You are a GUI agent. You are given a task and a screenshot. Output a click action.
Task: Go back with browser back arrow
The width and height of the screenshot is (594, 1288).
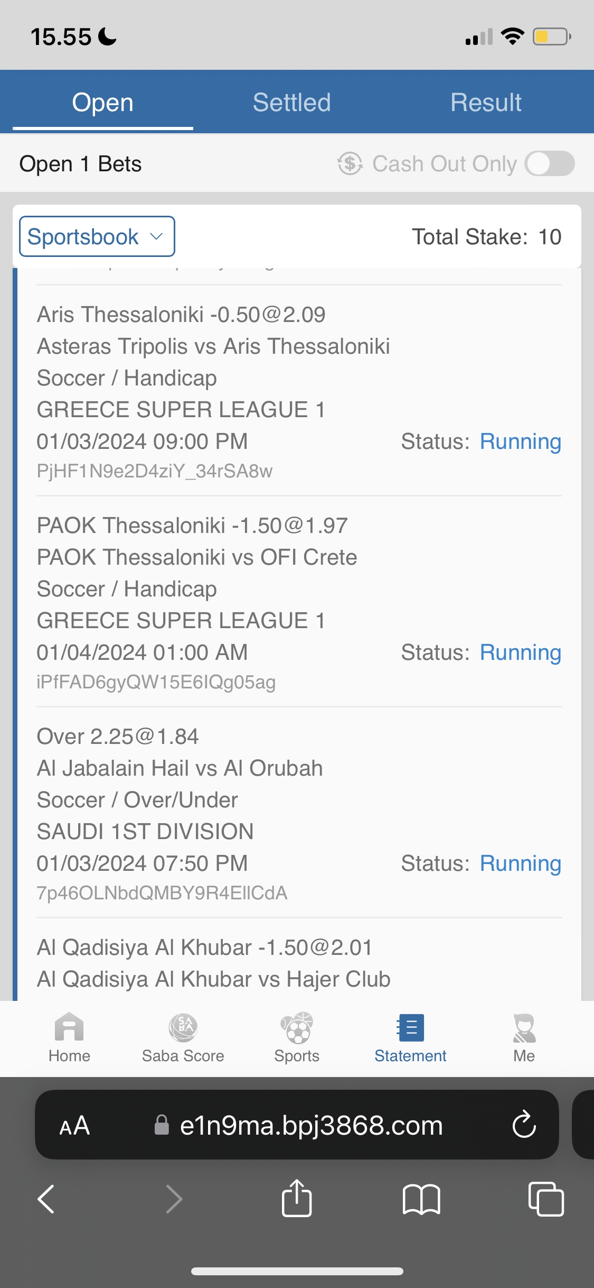[x=46, y=1199]
